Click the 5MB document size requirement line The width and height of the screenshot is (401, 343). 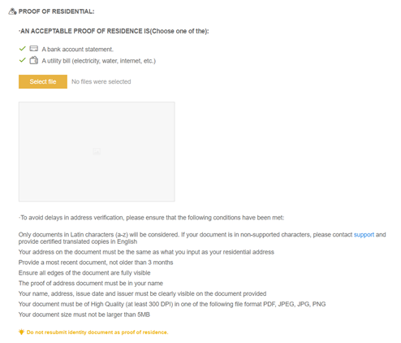tap(84, 315)
